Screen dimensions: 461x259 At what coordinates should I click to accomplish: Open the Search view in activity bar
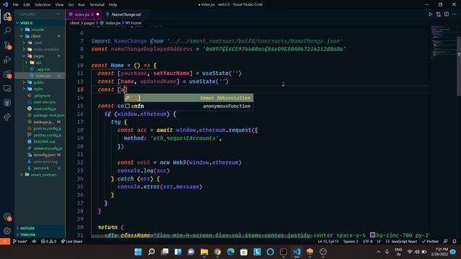7,30
